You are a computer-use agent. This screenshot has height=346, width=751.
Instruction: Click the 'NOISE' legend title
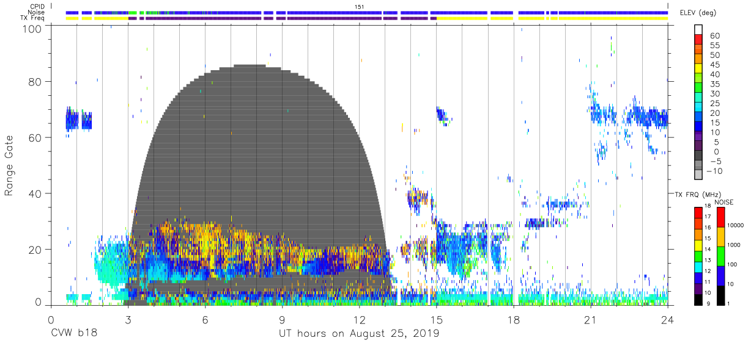(x=723, y=202)
